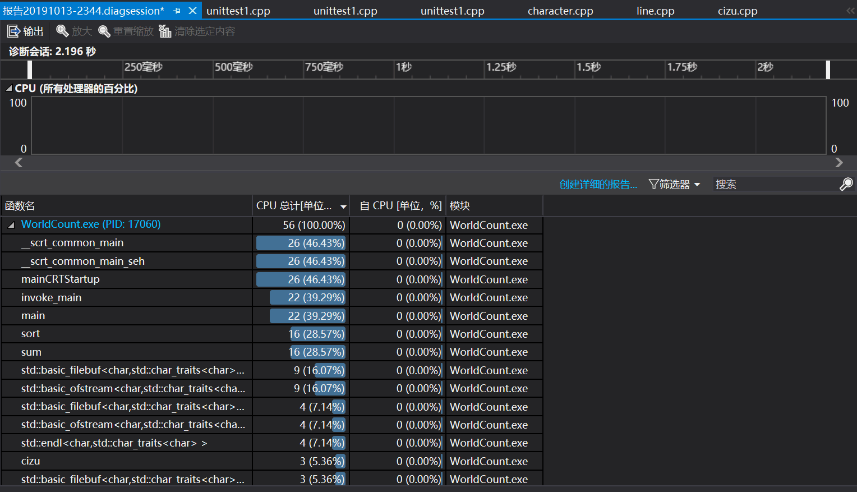Click the 16 (28.57%) cell for sort
857x492 pixels.
click(301, 334)
